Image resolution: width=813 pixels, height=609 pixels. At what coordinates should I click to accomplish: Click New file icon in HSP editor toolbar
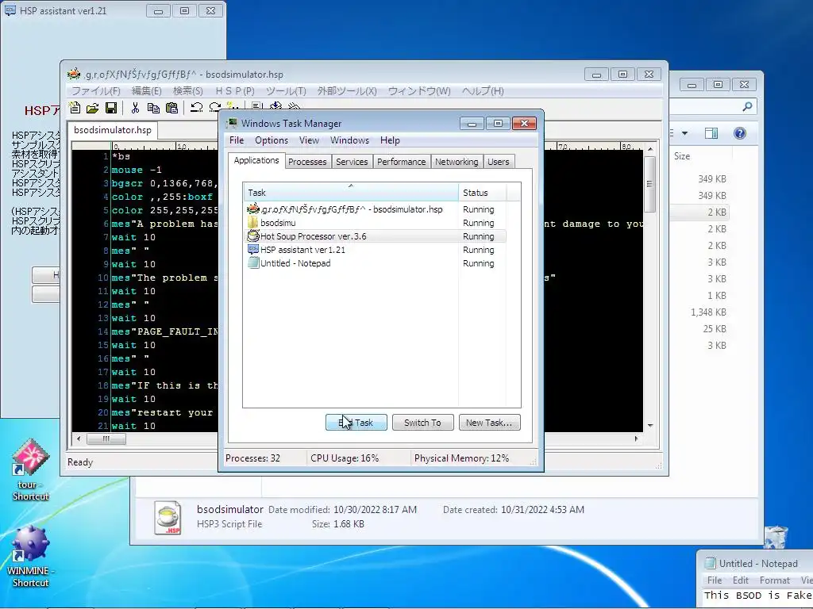pyautogui.click(x=75, y=108)
